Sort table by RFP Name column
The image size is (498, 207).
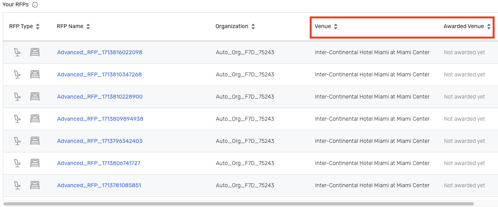(x=88, y=27)
